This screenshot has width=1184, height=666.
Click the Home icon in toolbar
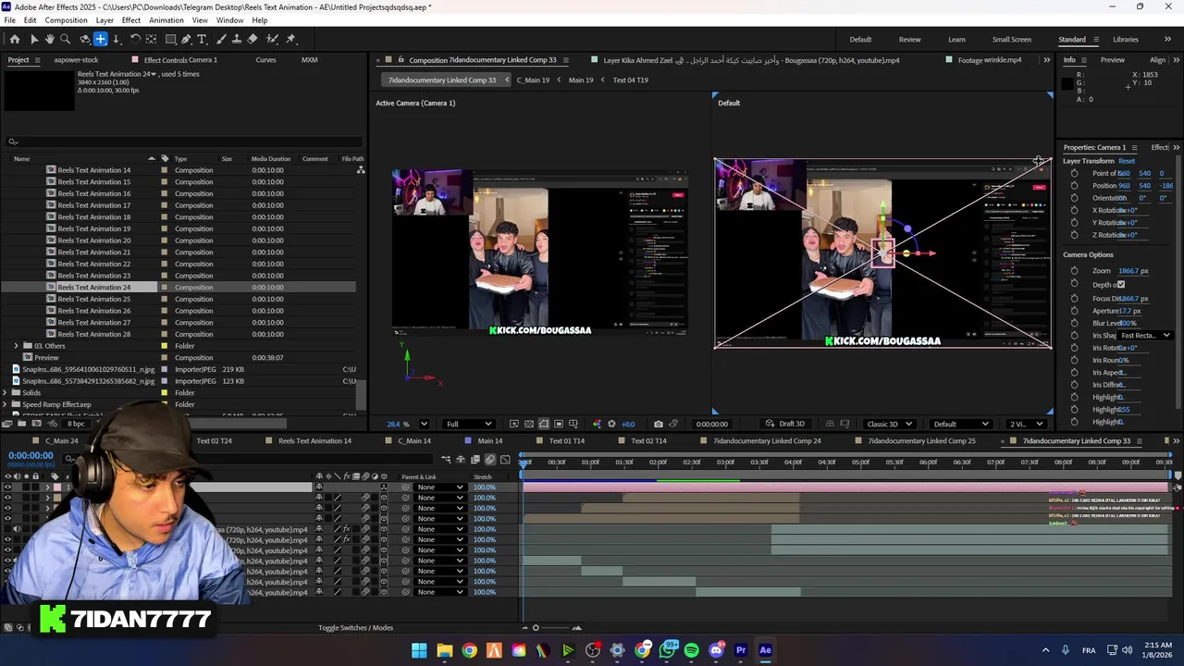pyautogui.click(x=14, y=39)
